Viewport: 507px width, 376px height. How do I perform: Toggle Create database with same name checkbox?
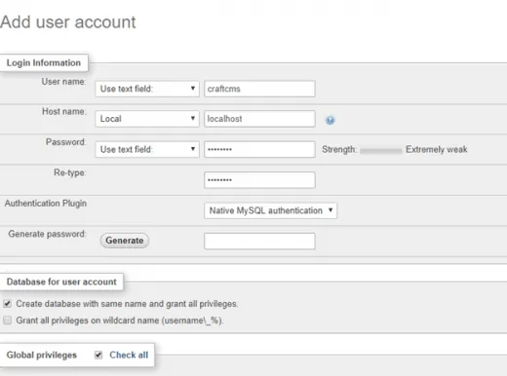tap(7, 304)
